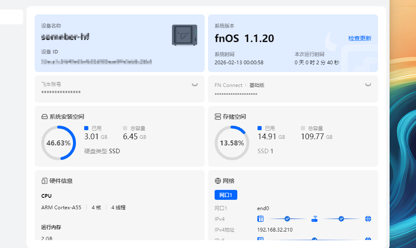Click the blurred device ID string
This screenshot has width=416, height=248.
pyautogui.click(x=97, y=62)
